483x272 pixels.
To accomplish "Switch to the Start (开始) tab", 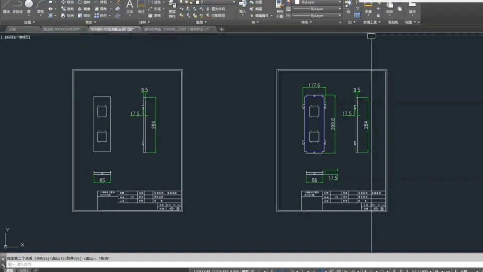I will (12, 29).
